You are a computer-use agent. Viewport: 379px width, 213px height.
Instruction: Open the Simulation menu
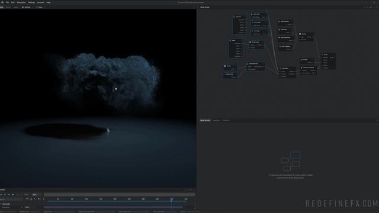coord(21,2)
